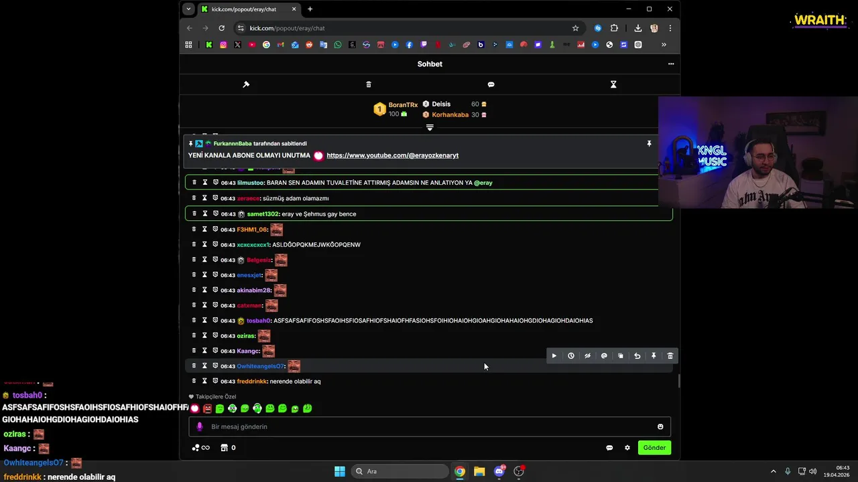Open a new browser tab
858x482 pixels.
(x=310, y=9)
